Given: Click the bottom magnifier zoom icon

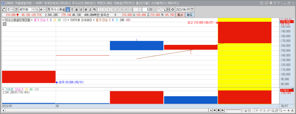Looking at the screenshot, I should point(281,111).
